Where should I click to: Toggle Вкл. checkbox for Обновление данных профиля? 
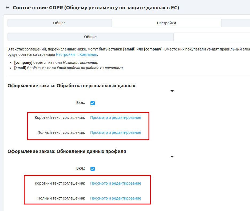[93, 169]
